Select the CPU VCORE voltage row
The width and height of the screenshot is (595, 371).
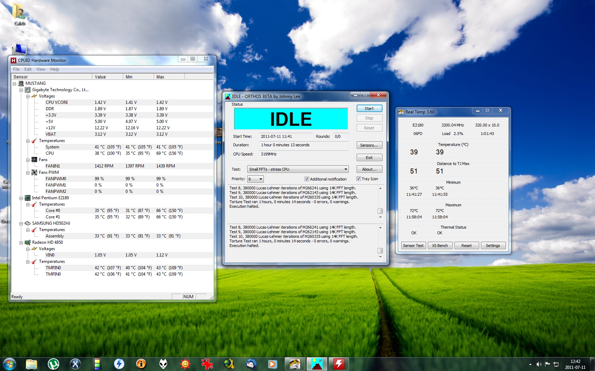(112, 102)
